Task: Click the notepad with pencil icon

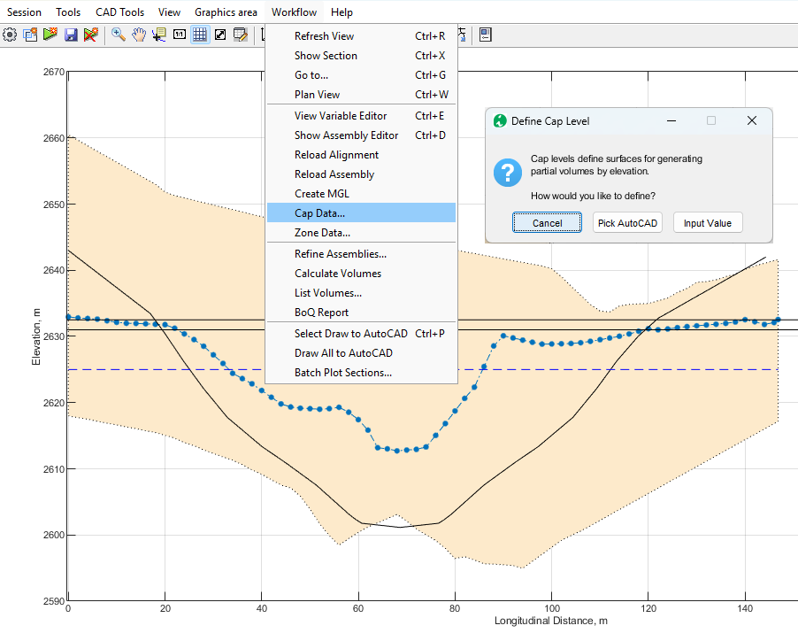Action: click(240, 35)
